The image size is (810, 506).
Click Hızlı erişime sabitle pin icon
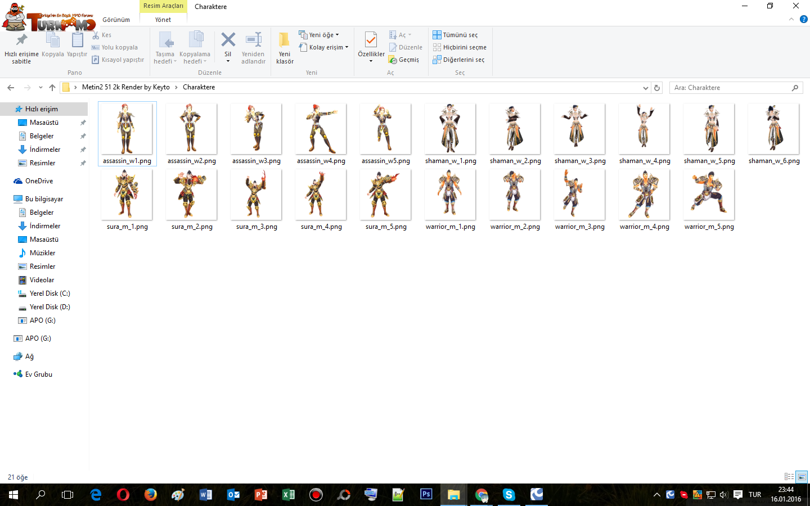click(x=21, y=40)
